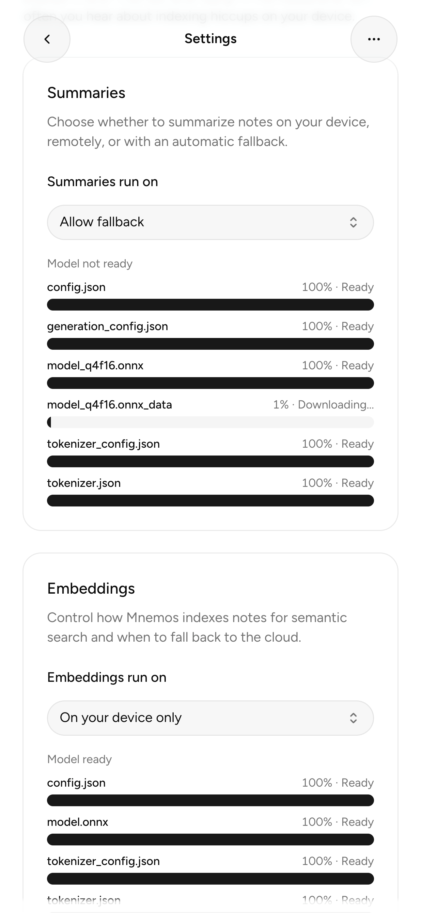Click the Embeddings section heading

[x=91, y=589]
